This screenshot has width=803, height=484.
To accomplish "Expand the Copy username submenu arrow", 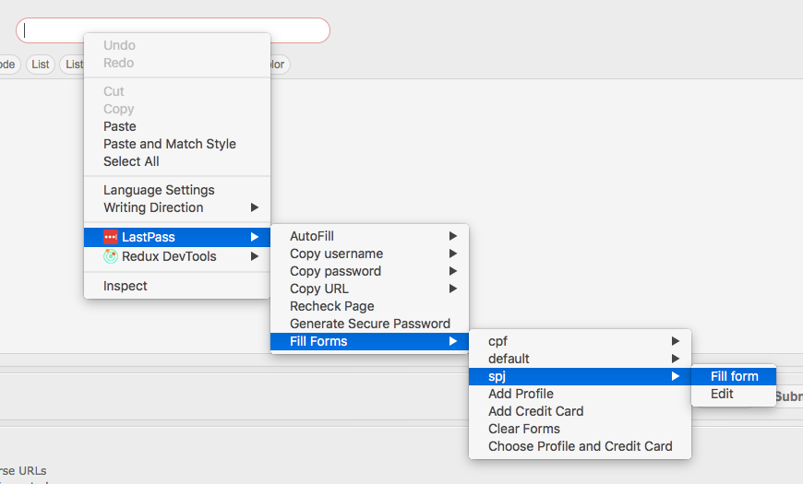I will tap(453, 254).
